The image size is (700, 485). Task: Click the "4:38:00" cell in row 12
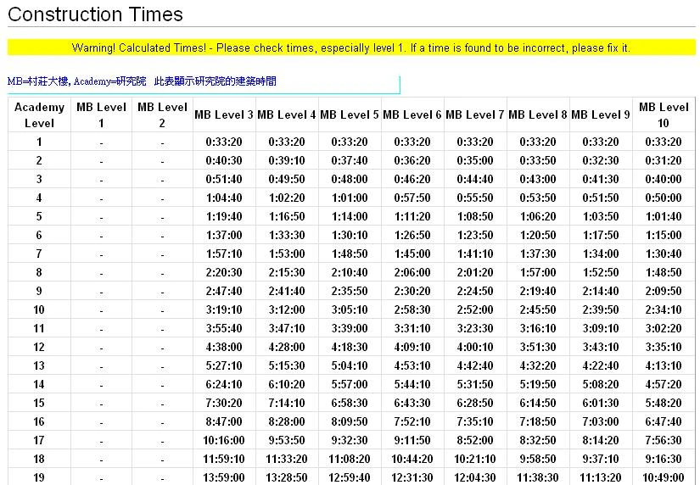click(x=224, y=347)
